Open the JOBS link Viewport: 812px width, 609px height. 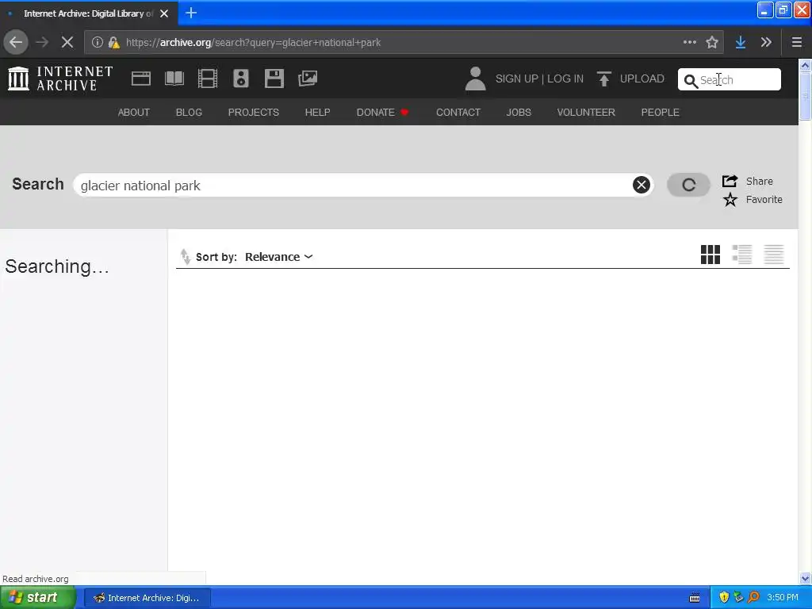pos(519,112)
